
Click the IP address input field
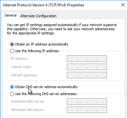pos(87,59)
